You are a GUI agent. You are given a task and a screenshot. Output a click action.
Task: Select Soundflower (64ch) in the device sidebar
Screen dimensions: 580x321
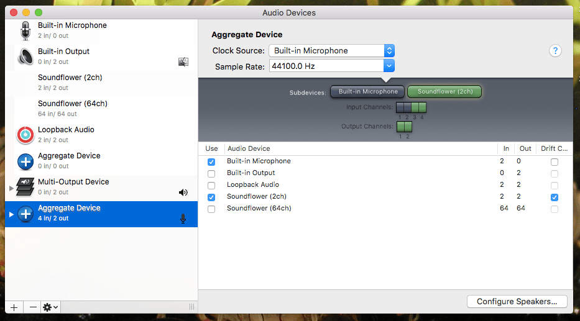(101, 109)
